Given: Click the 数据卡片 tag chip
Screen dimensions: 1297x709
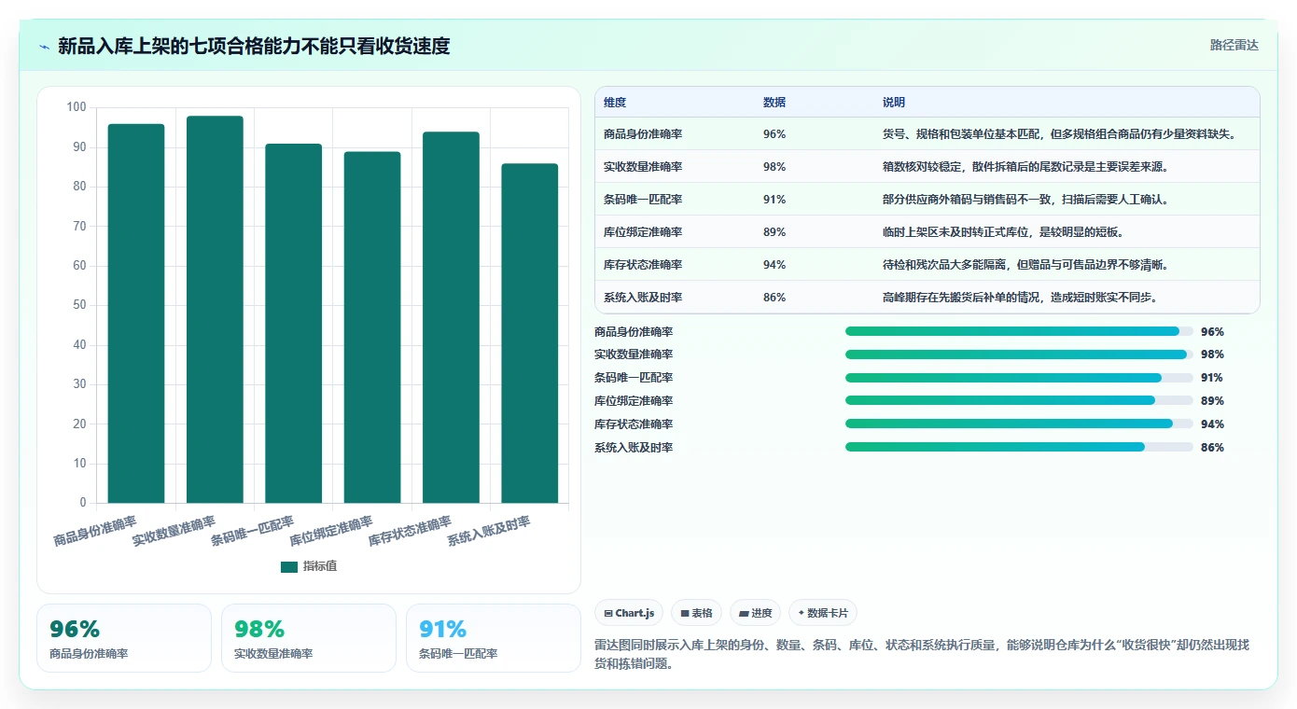Looking at the screenshot, I should (x=822, y=613).
